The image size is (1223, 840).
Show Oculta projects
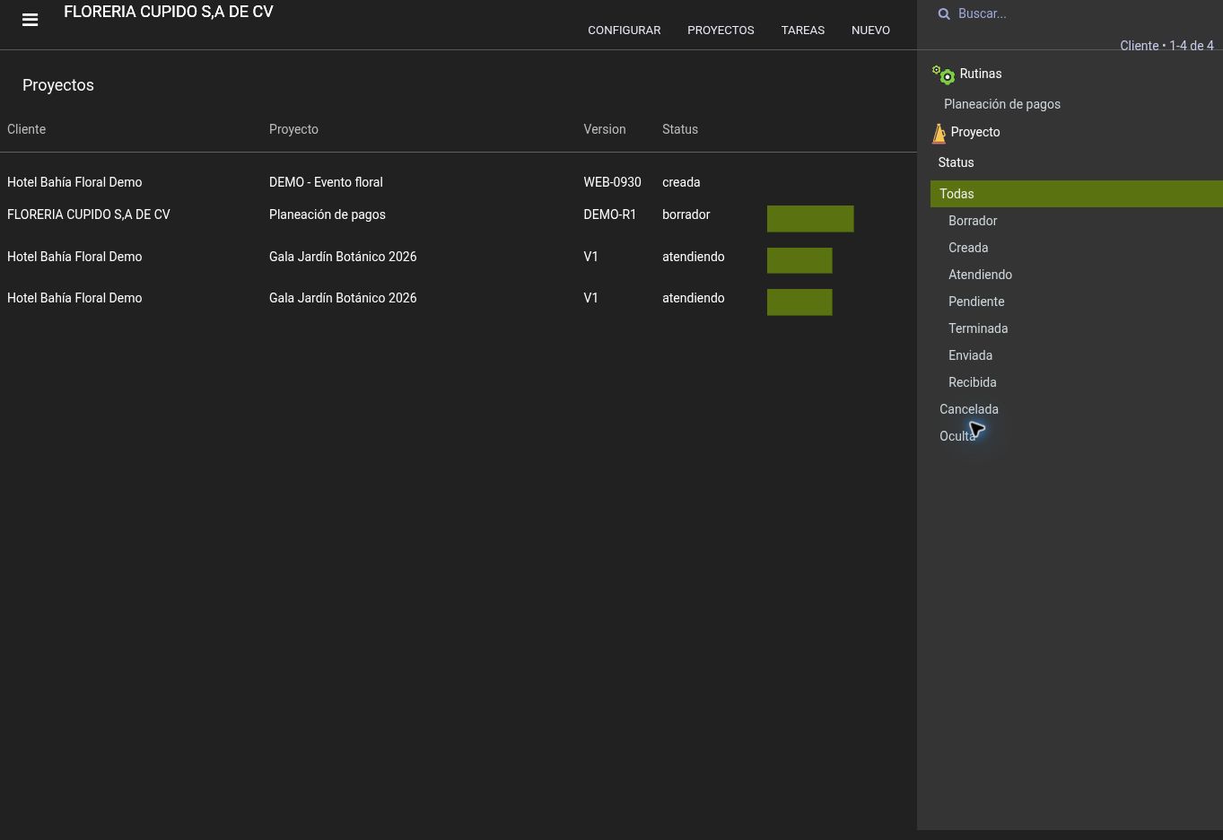tap(957, 436)
